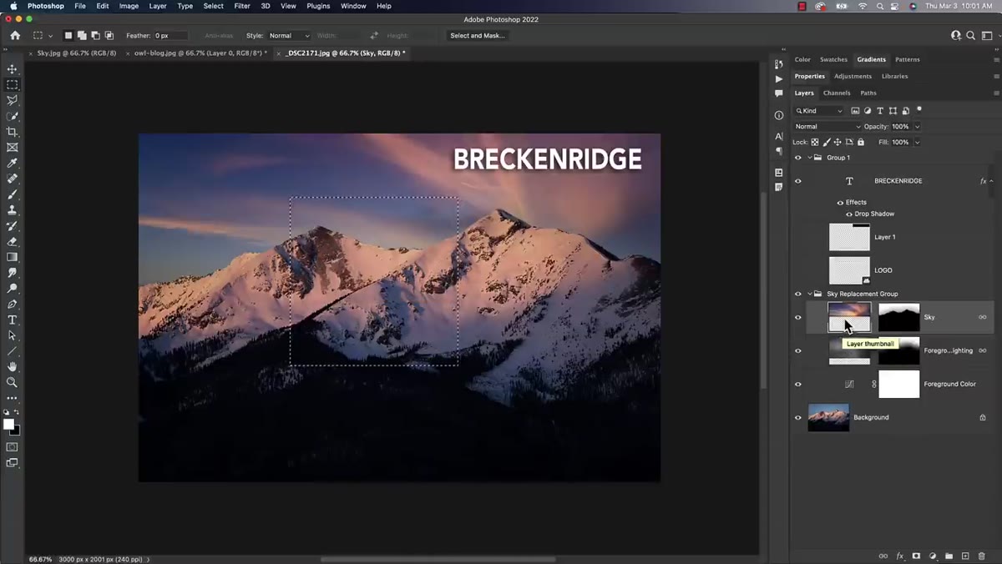Select the Rectangular Marquee tool in the toolbox
This screenshot has width=1002, height=564.
[x=12, y=85]
